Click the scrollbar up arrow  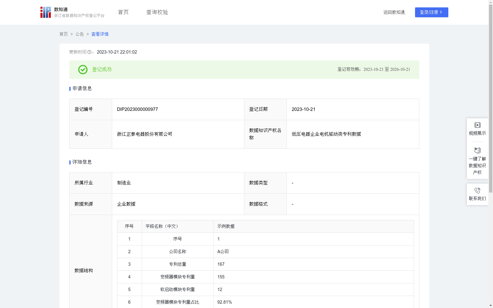[x=491, y=2]
